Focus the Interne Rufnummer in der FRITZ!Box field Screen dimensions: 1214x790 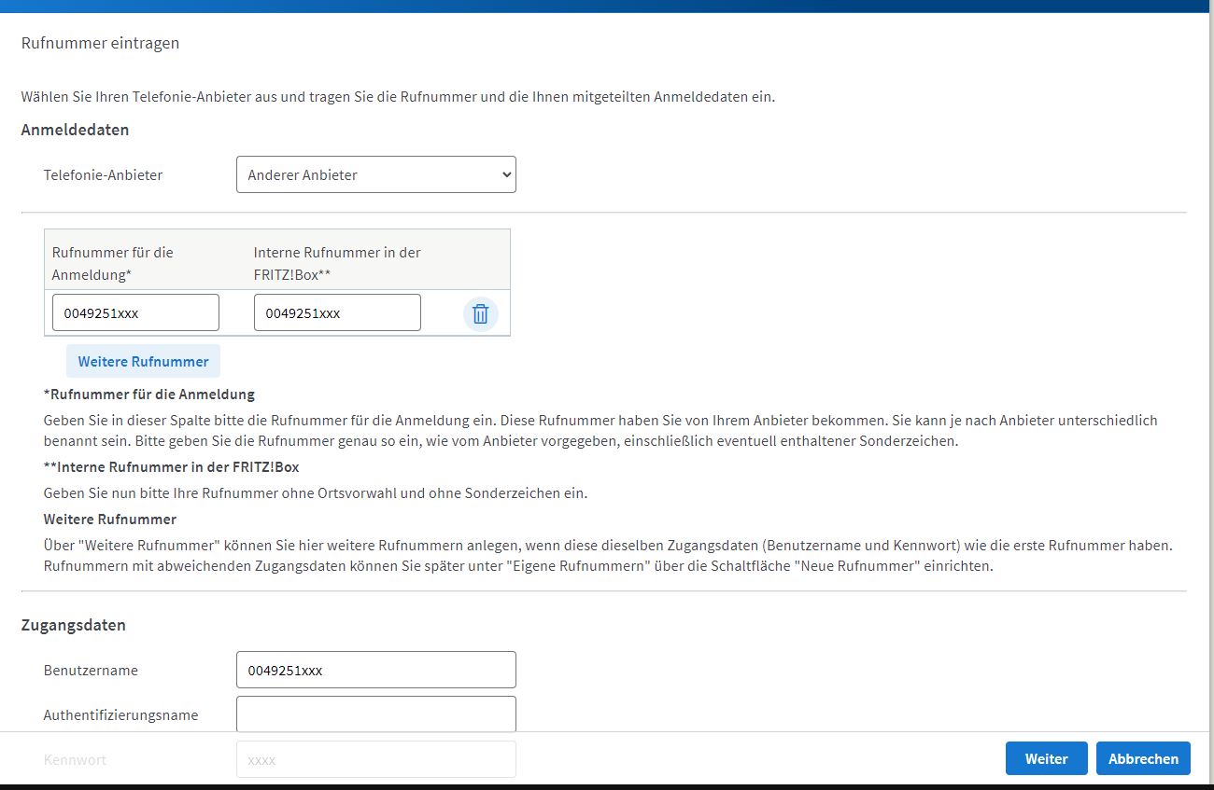click(337, 312)
